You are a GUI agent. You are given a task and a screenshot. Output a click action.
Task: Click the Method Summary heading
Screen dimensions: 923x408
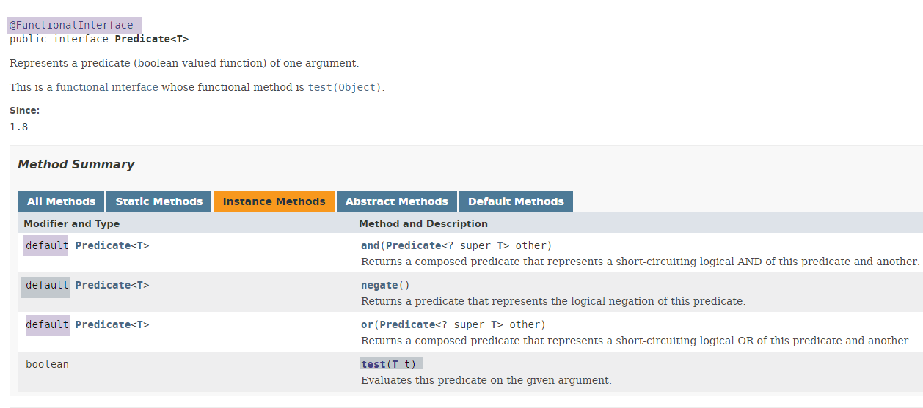point(76,164)
